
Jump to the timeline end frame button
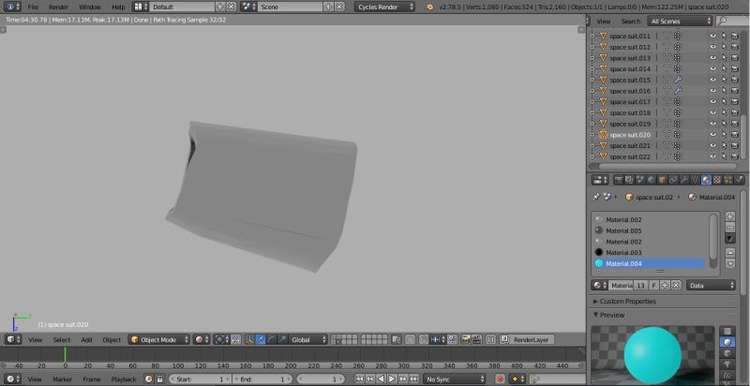(x=413, y=379)
